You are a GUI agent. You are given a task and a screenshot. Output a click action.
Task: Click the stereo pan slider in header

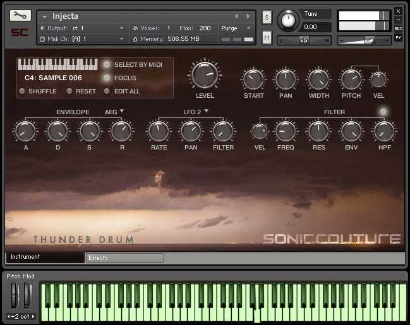click(x=304, y=40)
